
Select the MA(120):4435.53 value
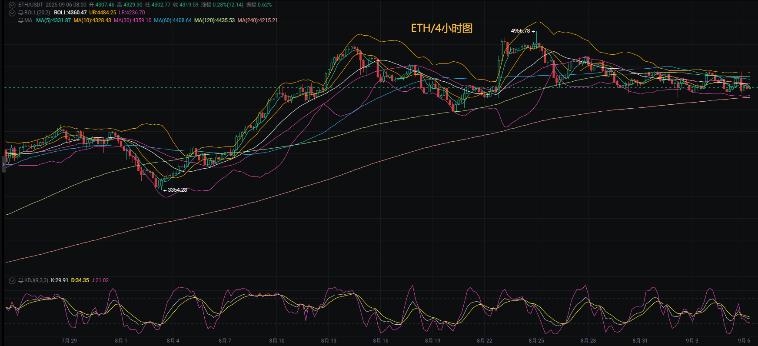tap(214, 20)
